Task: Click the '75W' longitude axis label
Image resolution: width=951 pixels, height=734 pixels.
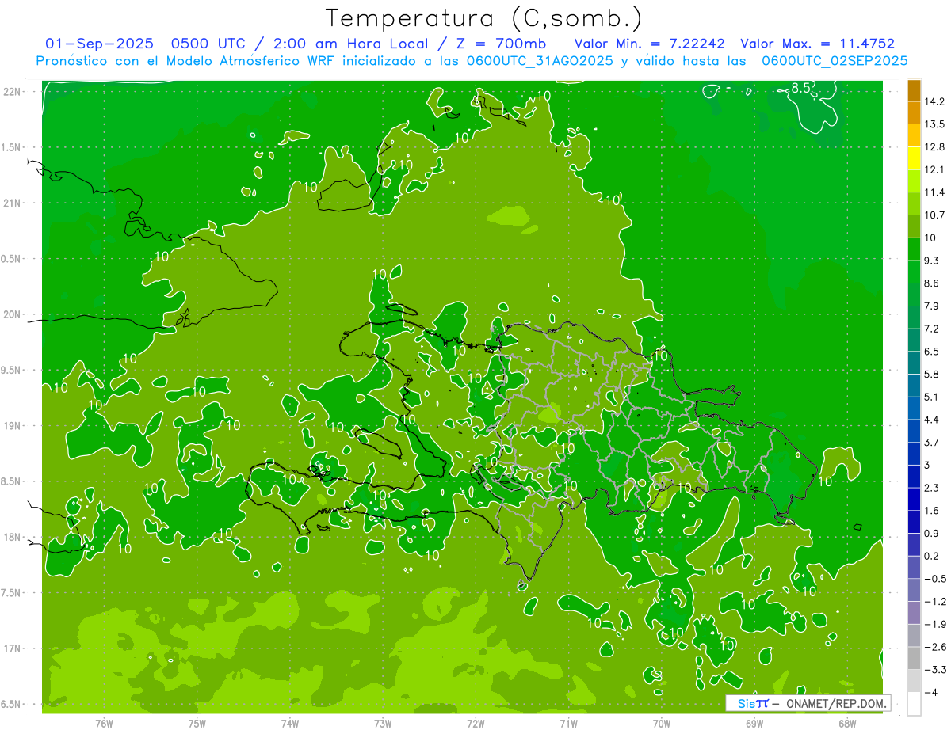Action: (197, 722)
